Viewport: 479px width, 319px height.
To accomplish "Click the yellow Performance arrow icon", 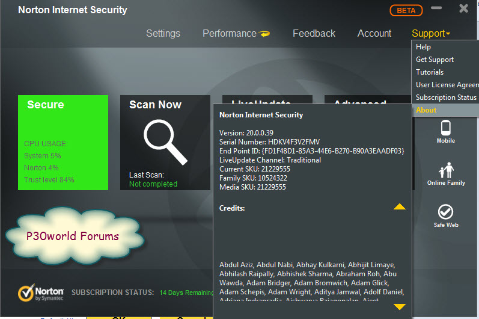I will (264, 34).
